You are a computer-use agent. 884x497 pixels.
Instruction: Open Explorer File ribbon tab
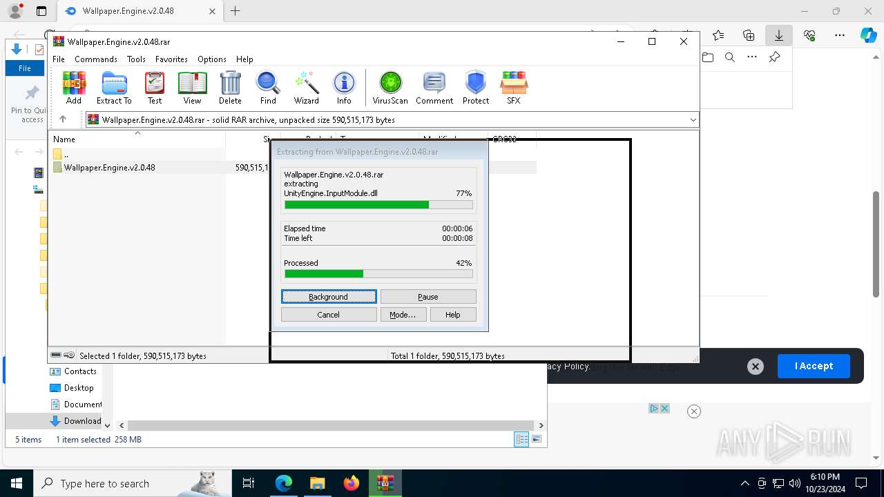tap(25, 68)
